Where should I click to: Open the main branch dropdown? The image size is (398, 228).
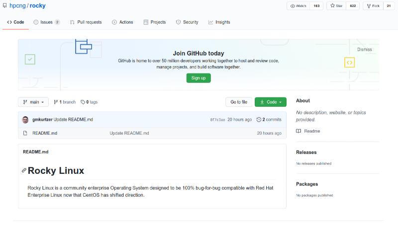point(33,102)
